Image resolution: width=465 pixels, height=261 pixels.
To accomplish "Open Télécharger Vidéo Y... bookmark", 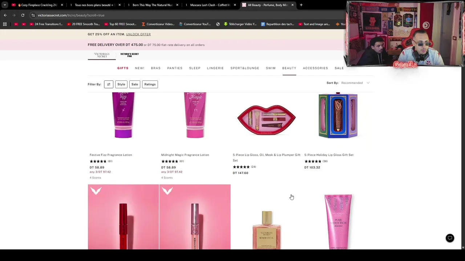I will pyautogui.click(x=240, y=24).
